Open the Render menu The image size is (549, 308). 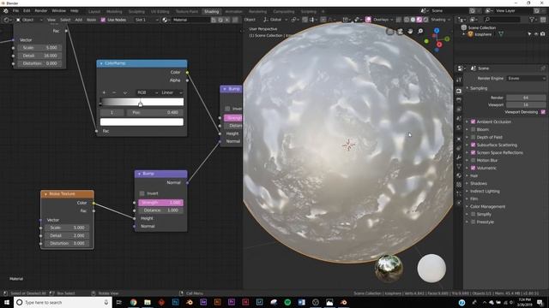pyautogui.click(x=41, y=11)
